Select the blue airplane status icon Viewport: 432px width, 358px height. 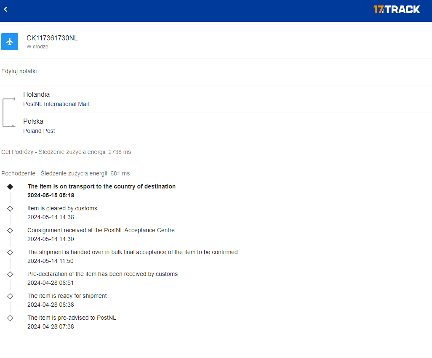pos(10,42)
